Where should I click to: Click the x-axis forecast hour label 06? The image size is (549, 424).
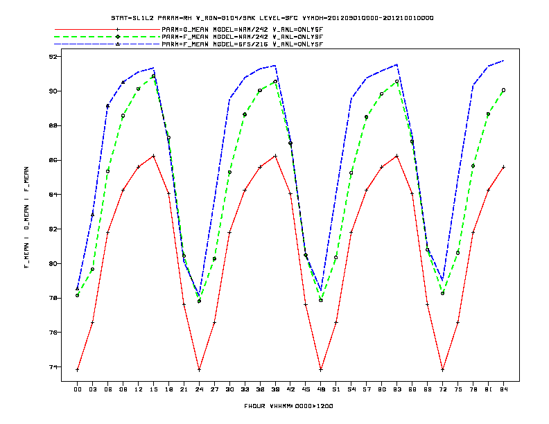click(108, 389)
